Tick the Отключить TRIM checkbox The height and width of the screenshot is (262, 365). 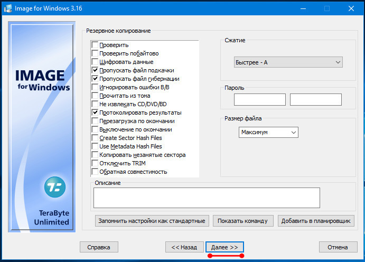coord(95,163)
